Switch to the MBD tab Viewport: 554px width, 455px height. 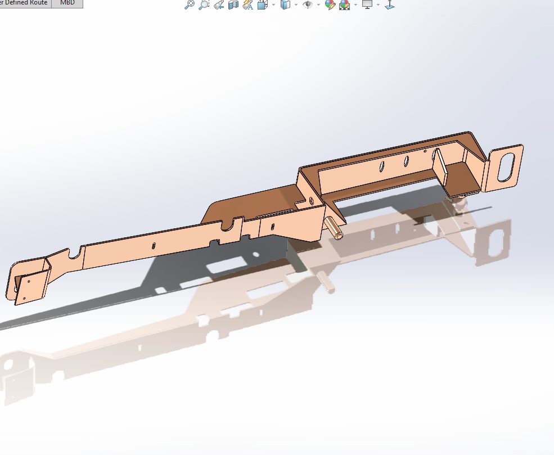(67, 3)
